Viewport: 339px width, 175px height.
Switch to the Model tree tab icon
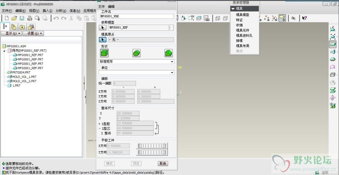[x=5, y=27]
